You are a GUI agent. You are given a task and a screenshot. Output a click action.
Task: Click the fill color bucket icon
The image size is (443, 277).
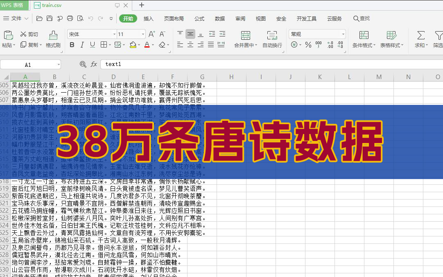click(x=133, y=45)
